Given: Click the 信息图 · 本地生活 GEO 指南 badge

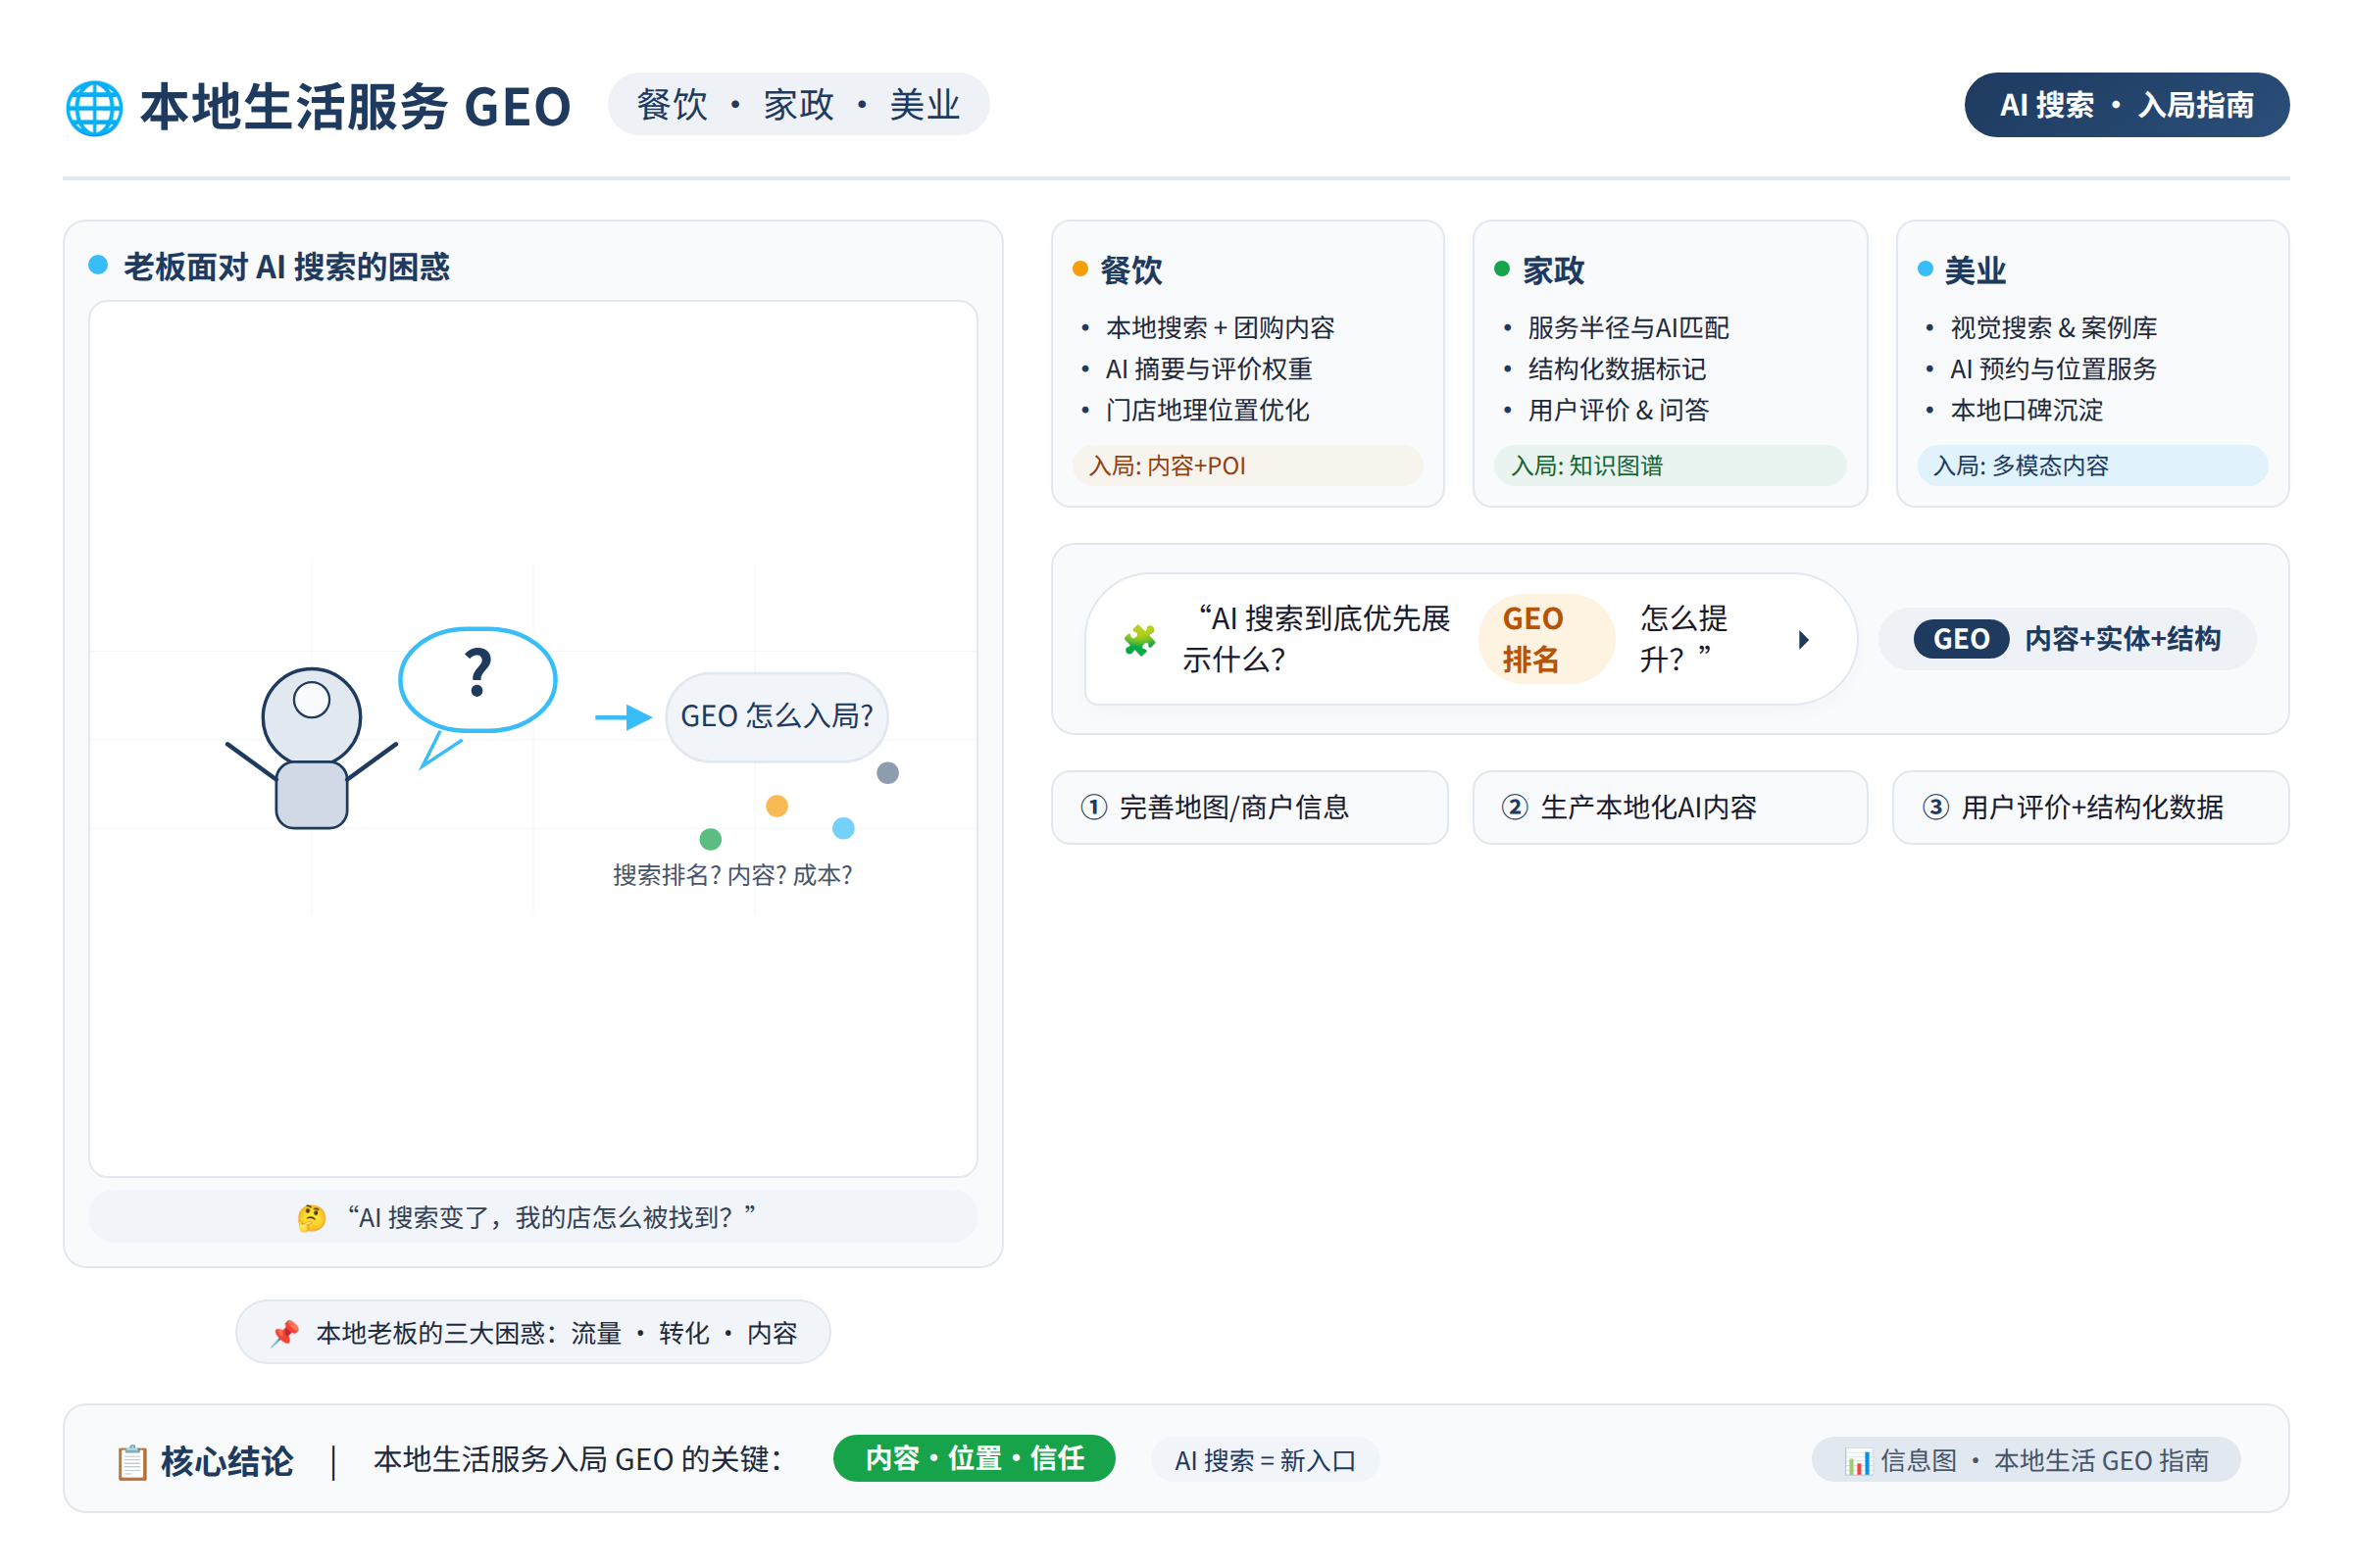Looking at the screenshot, I should (2026, 1461).
